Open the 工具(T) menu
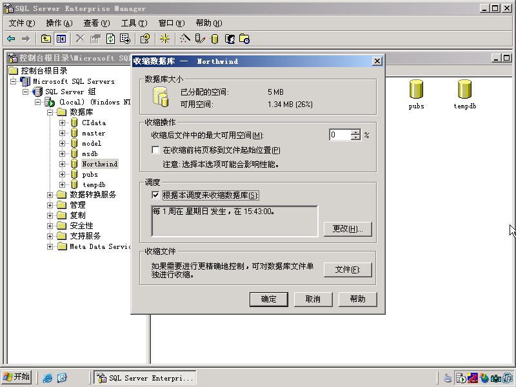Image resolution: width=516 pixels, height=387 pixels. click(x=134, y=23)
